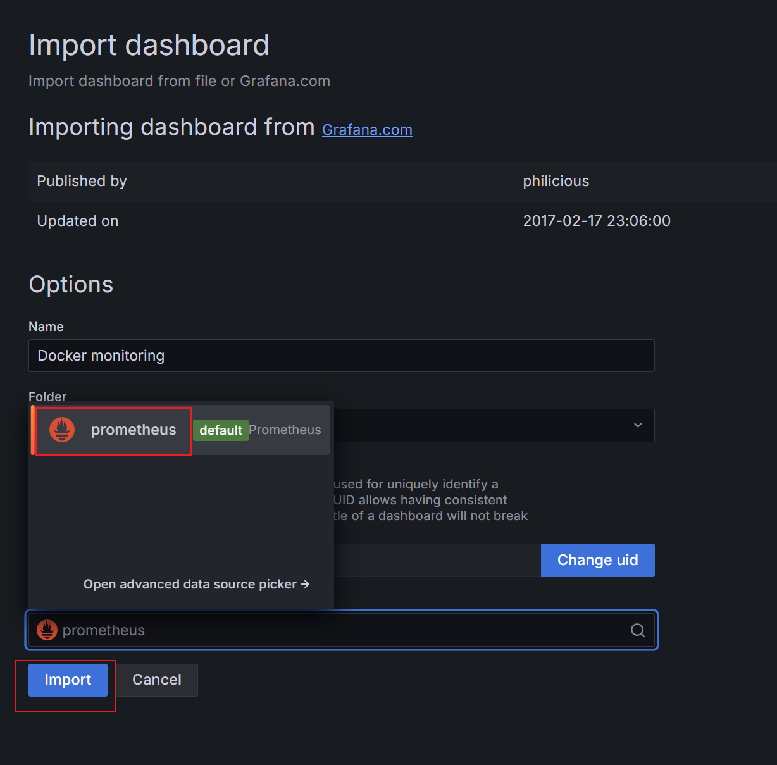Image resolution: width=777 pixels, height=765 pixels.
Task: Click the Updated on label
Action: click(x=77, y=221)
